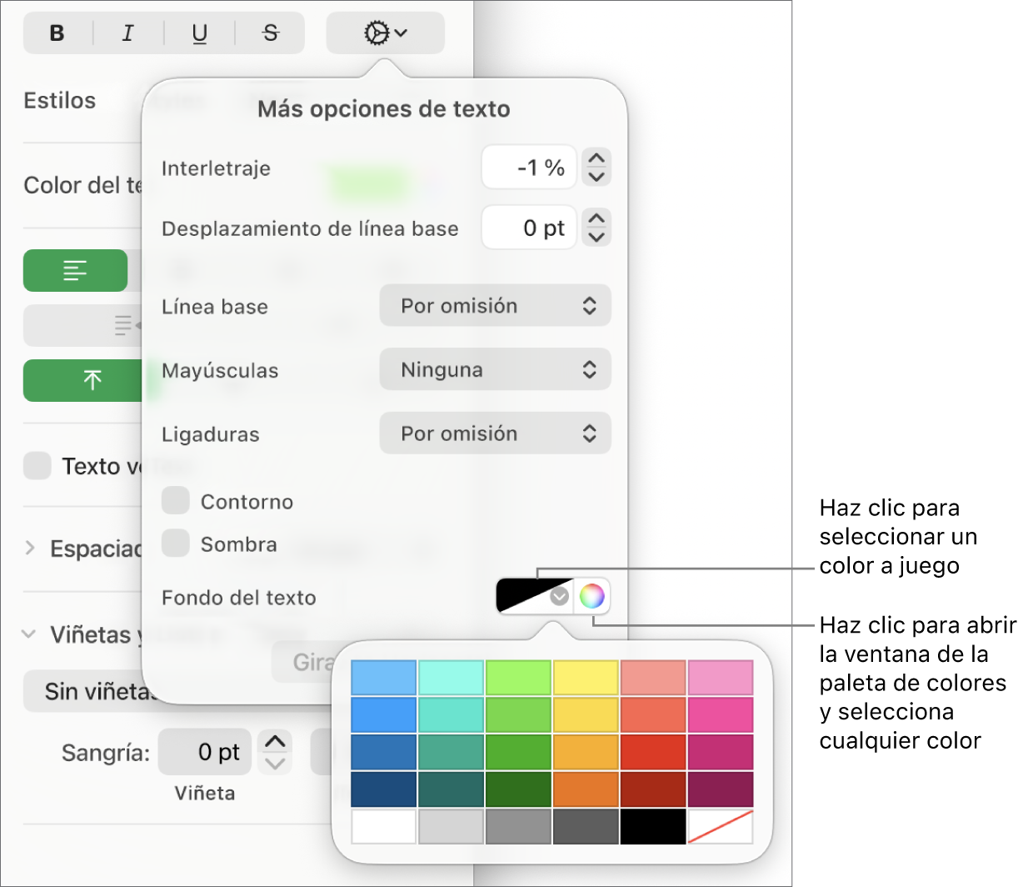This screenshot has height=887, width=1028.
Task: Toggle bold formatting
Action: (57, 33)
